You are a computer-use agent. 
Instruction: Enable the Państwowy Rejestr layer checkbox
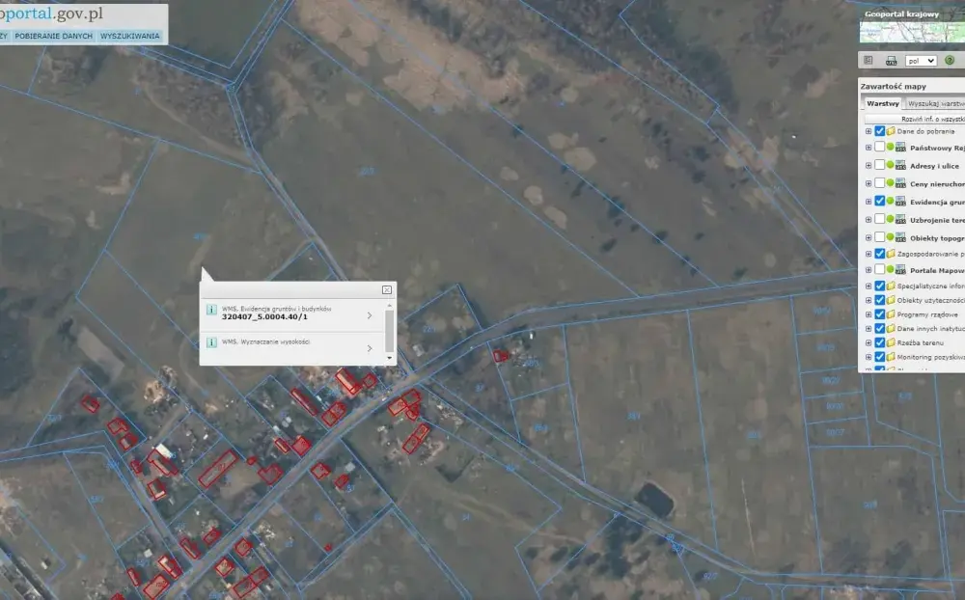click(879, 147)
